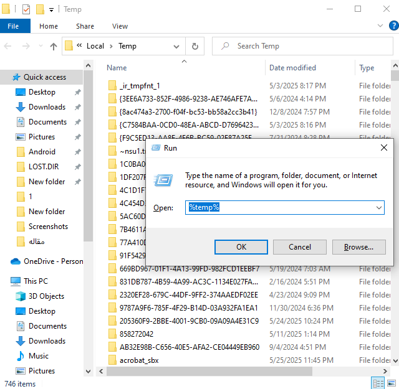Image resolution: width=399 pixels, height=389 pixels.
Task: Switch to the Home ribbon tab
Action: click(x=49, y=26)
